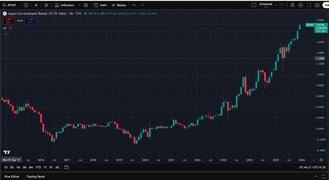Screen dimensions: 329x180
Task: Open the candlestick chart type selector
Action: (47, 5)
